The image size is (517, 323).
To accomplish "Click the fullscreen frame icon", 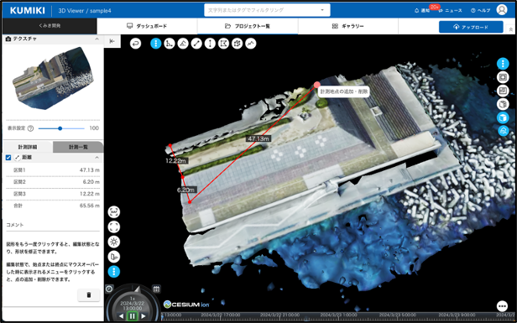I will click(114, 227).
